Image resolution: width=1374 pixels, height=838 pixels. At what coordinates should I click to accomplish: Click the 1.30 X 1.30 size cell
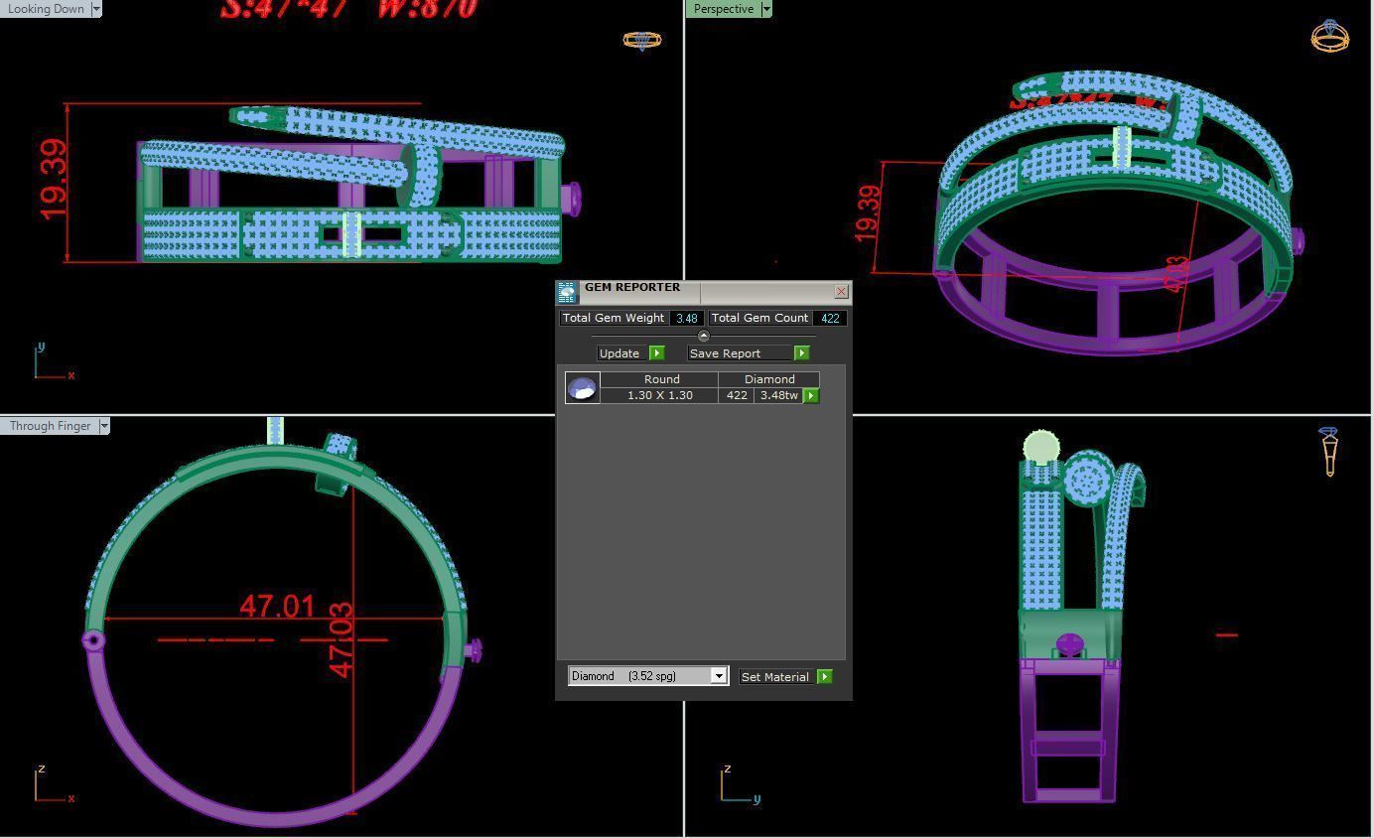pyautogui.click(x=659, y=395)
